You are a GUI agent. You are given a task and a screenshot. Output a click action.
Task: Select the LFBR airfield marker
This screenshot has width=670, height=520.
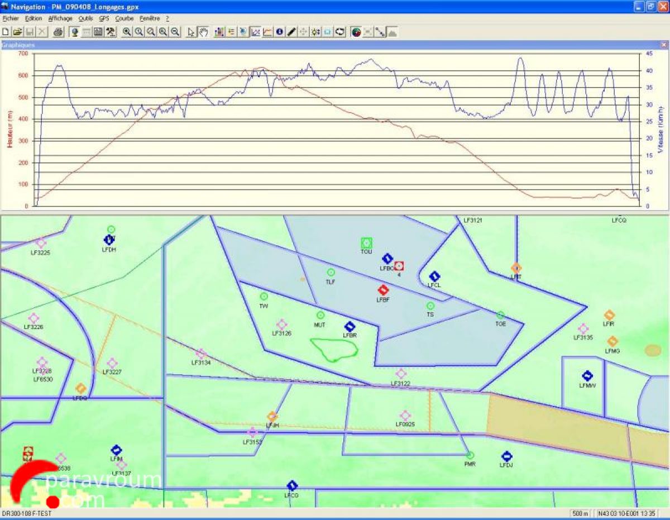pyautogui.click(x=350, y=327)
